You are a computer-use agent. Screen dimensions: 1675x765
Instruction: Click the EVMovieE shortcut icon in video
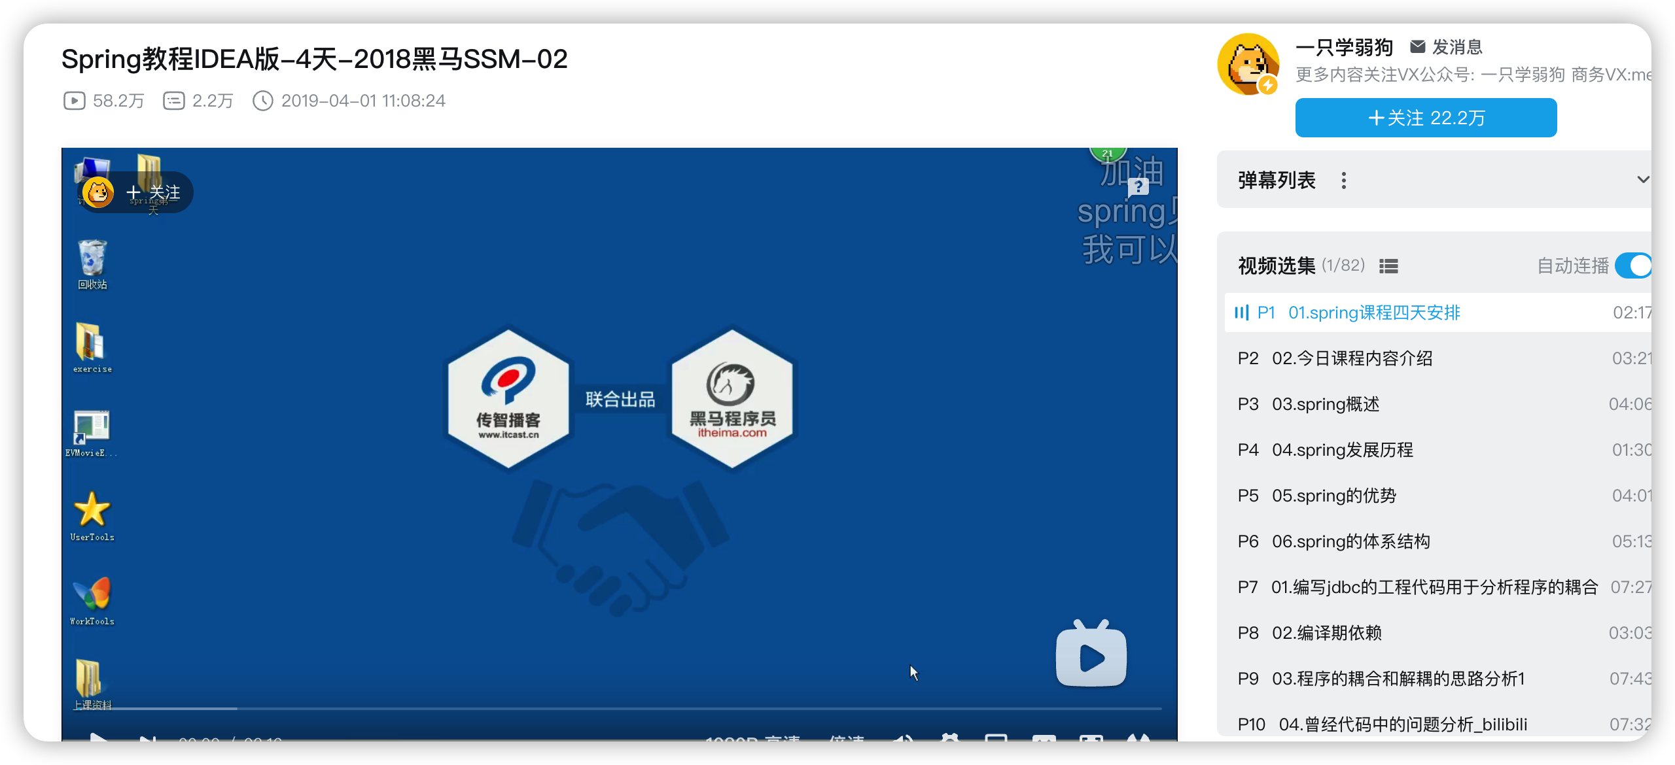click(x=92, y=433)
